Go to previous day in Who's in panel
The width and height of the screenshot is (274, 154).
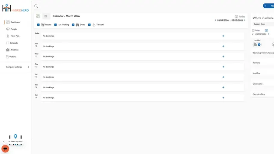(253, 34)
